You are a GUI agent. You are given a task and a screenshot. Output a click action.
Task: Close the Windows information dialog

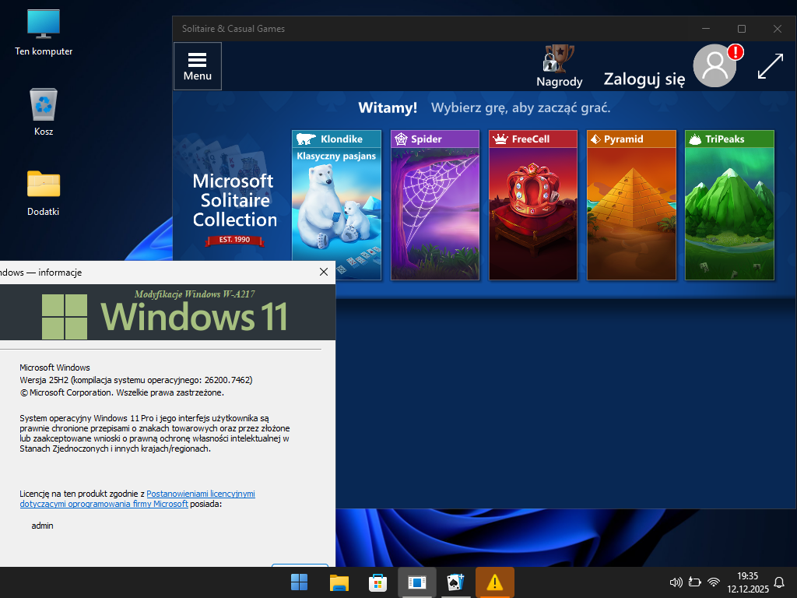click(x=324, y=272)
